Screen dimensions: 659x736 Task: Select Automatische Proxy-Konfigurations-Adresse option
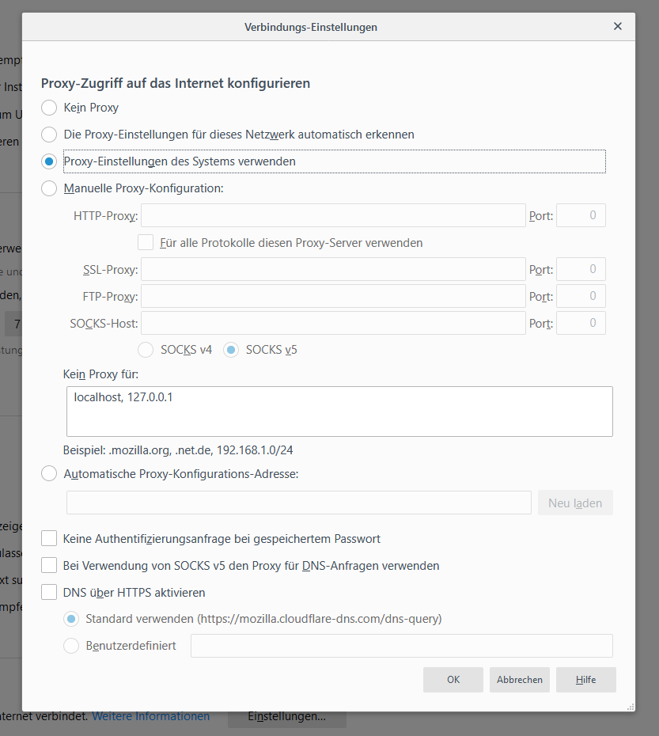pyautogui.click(x=49, y=474)
